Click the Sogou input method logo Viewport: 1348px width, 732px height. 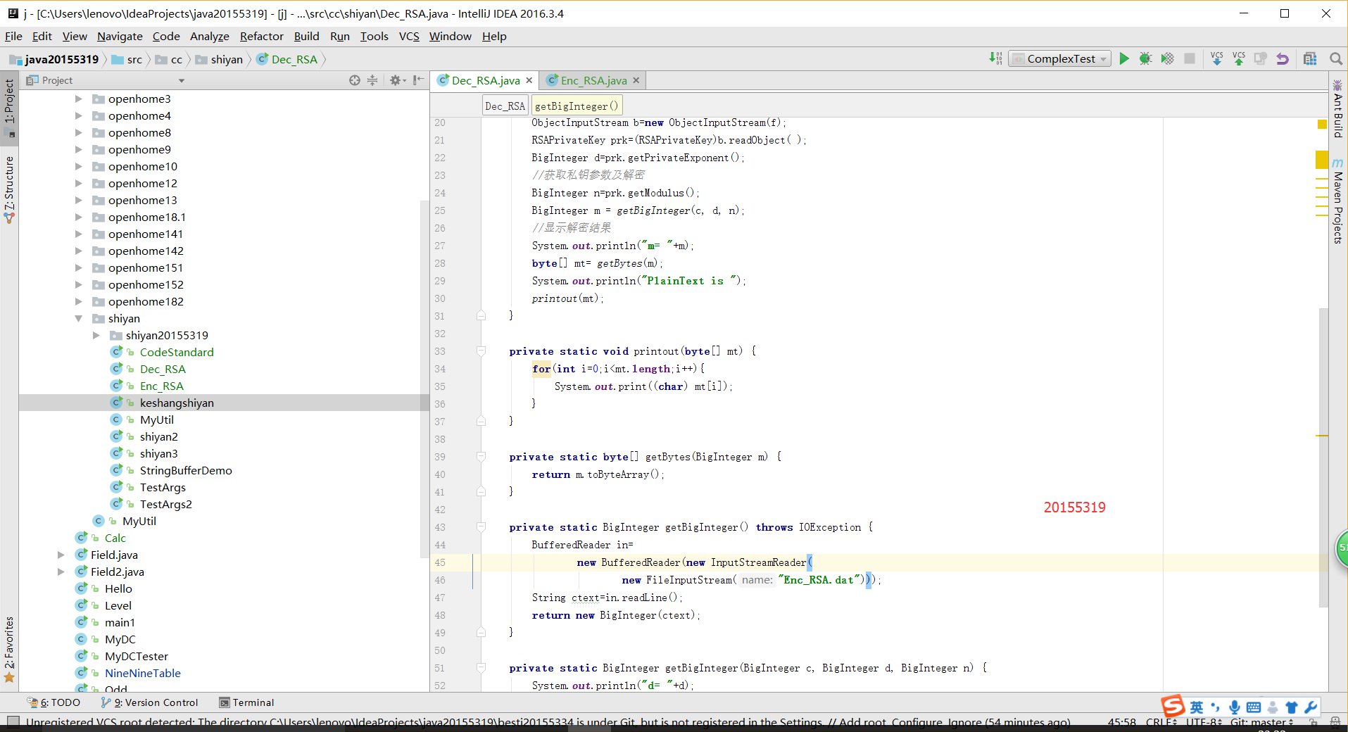pos(1173,706)
